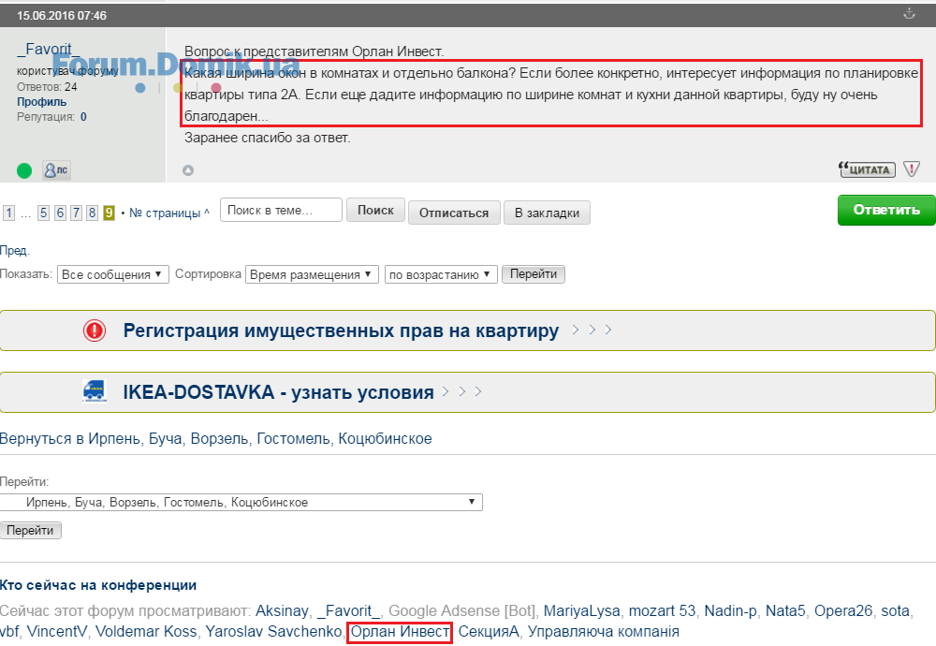This screenshot has width=936, height=646.
Task: Open user СекцияА profile
Action: pos(489,632)
